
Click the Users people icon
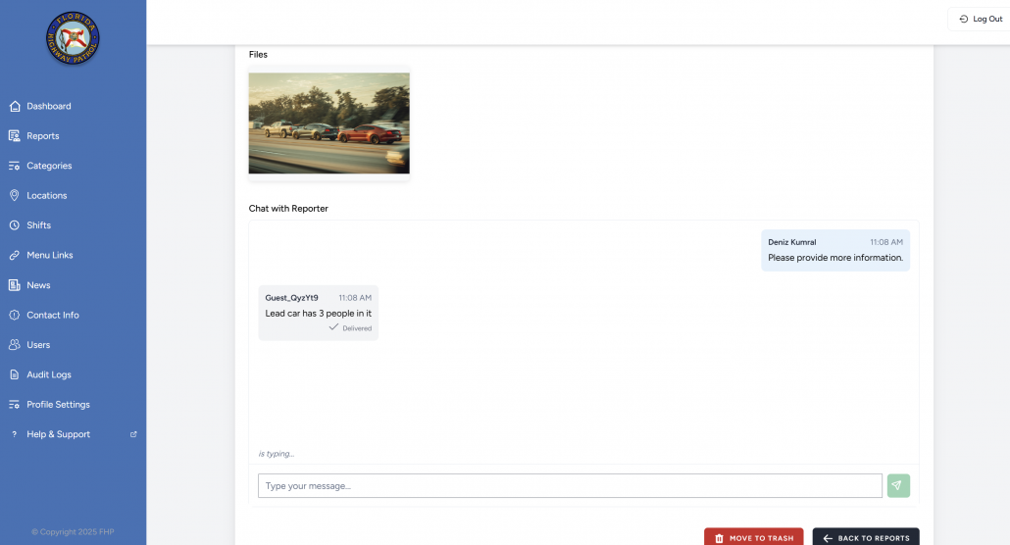click(15, 345)
